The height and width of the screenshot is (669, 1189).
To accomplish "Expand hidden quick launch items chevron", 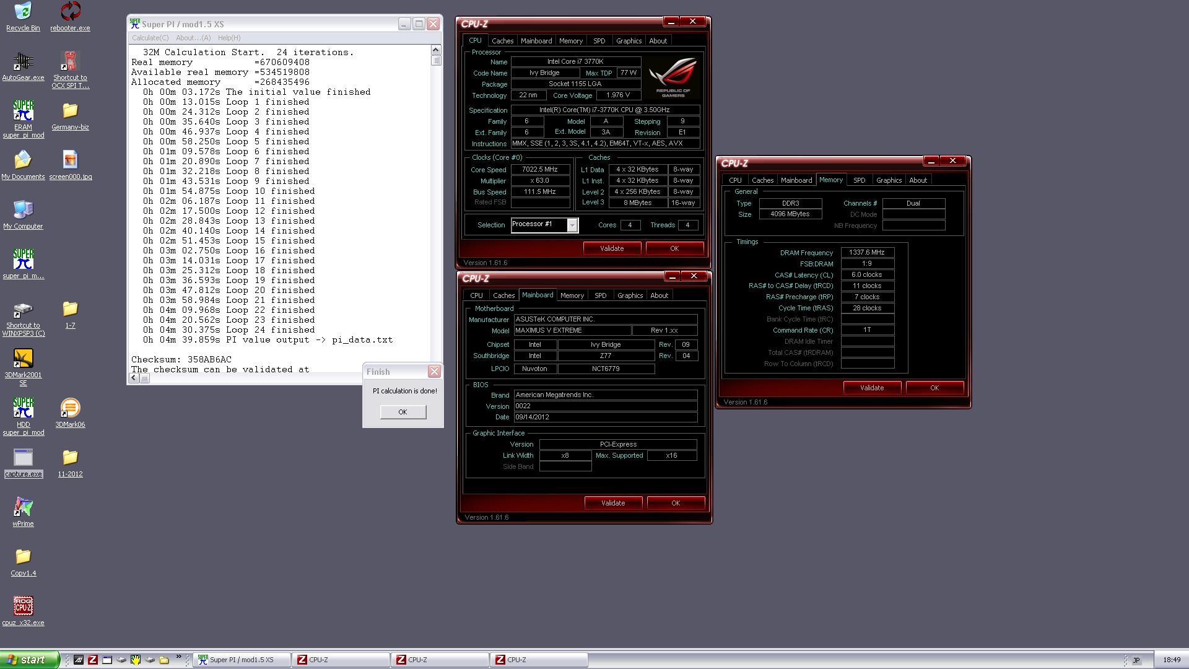I will tap(179, 657).
